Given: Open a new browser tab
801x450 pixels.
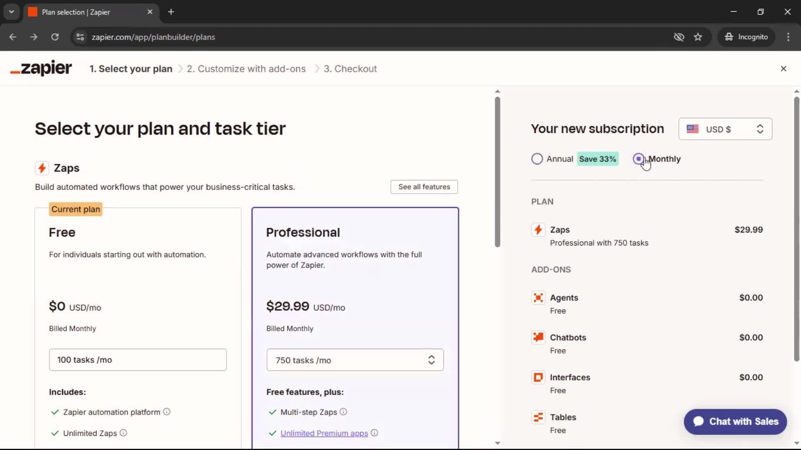Looking at the screenshot, I should click(171, 12).
